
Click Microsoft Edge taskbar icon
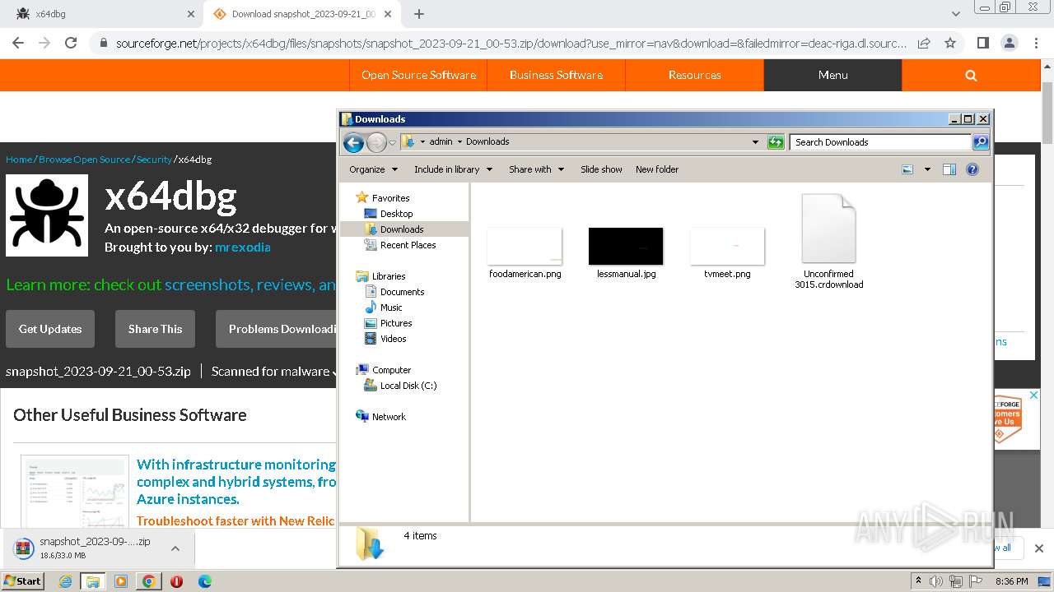205,581
